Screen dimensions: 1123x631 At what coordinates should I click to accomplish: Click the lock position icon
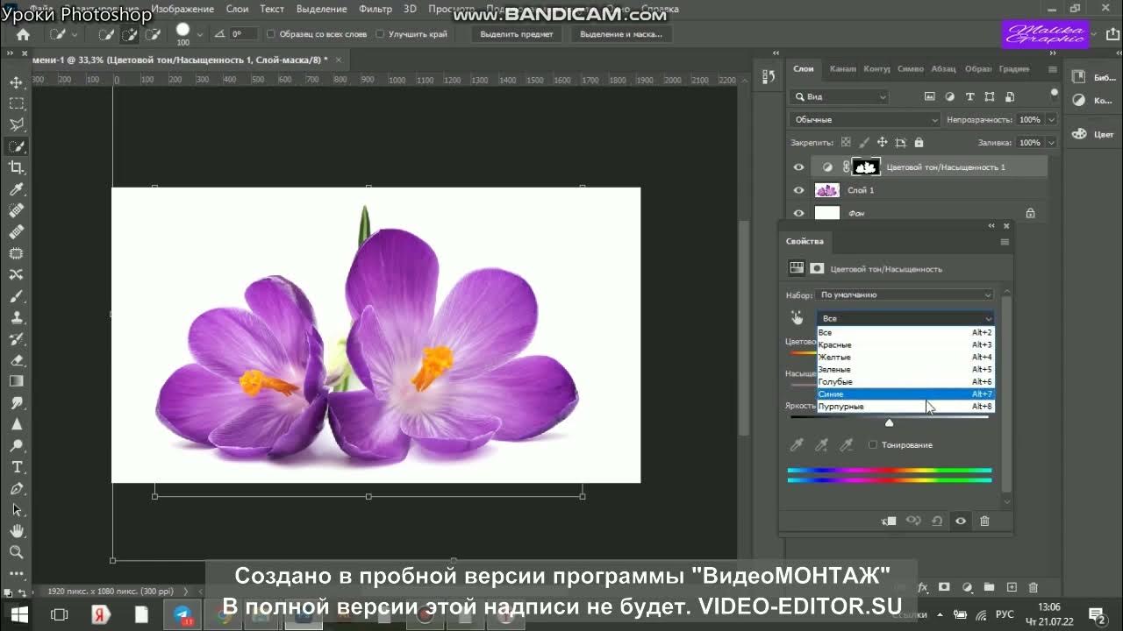pyautogui.click(x=883, y=142)
